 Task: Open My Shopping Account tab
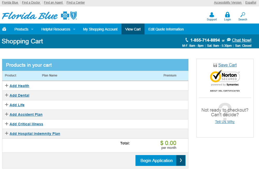click(100, 29)
